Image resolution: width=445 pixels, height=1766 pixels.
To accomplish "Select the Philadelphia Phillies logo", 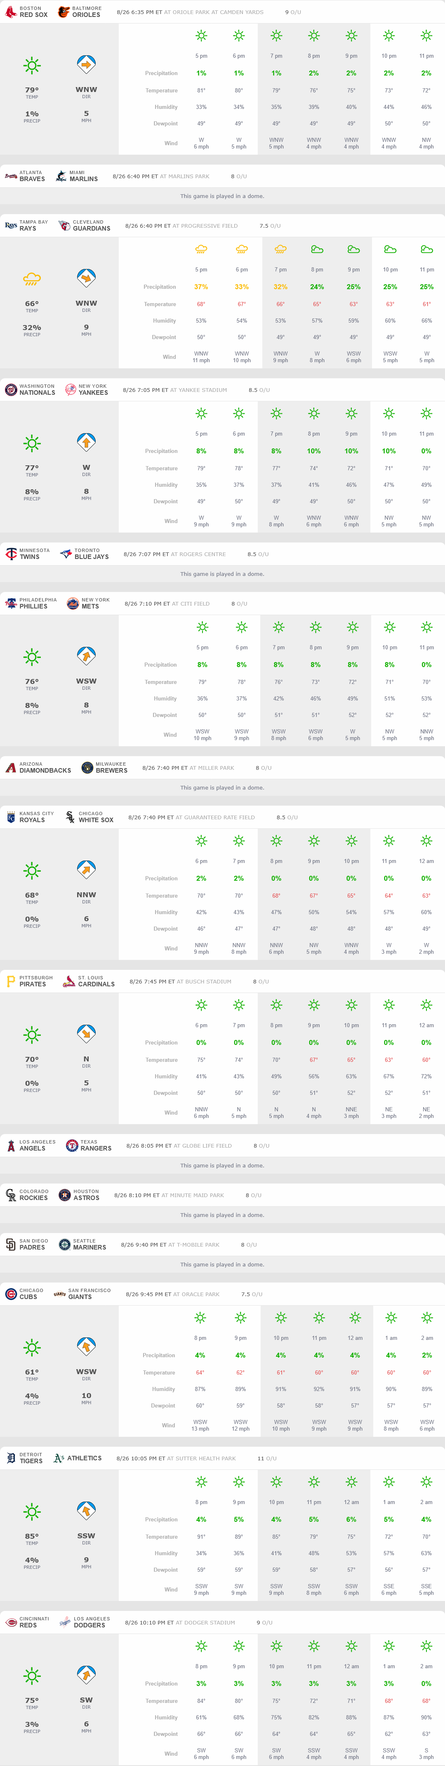I will coord(11,603).
